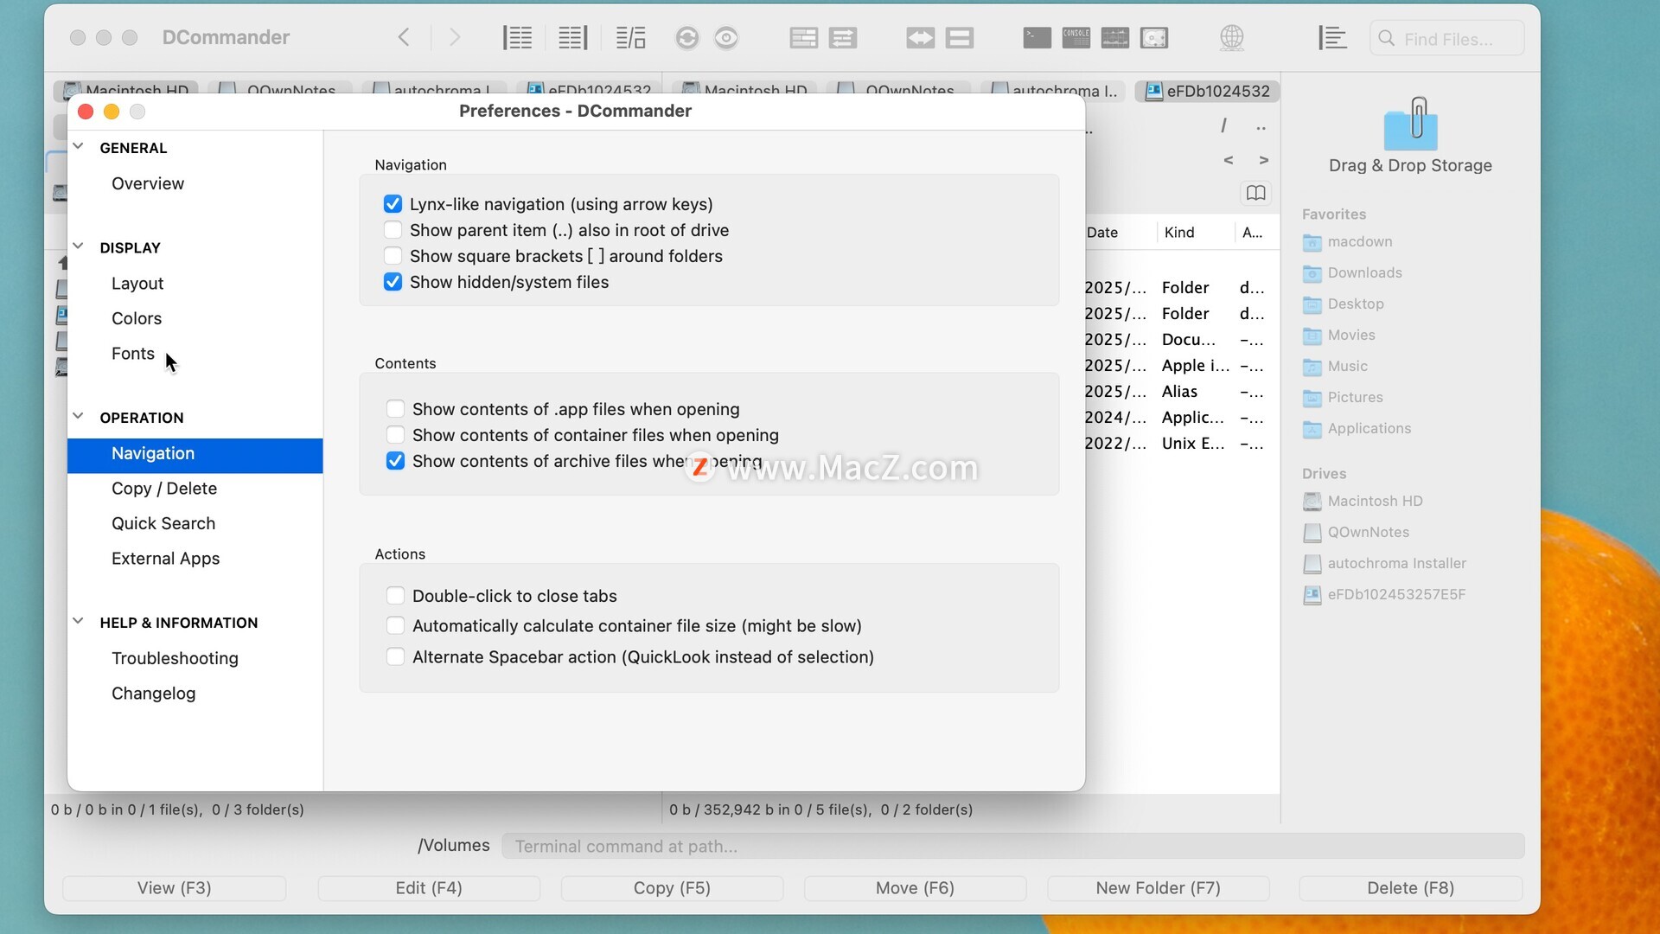This screenshot has height=934, width=1660.
Task: Click the deselect files toolbar icon
Action: [842, 38]
